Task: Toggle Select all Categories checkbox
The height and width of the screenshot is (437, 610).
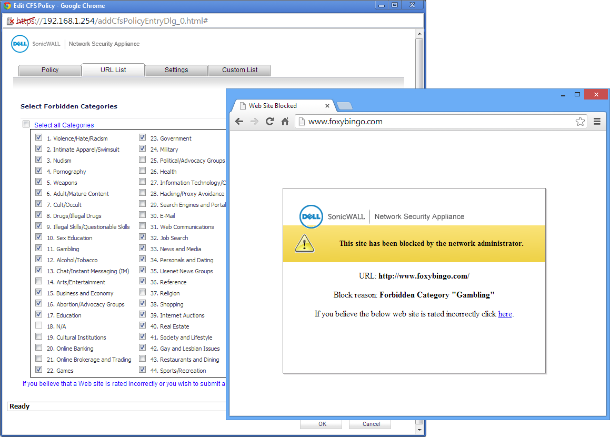Action: [x=26, y=124]
